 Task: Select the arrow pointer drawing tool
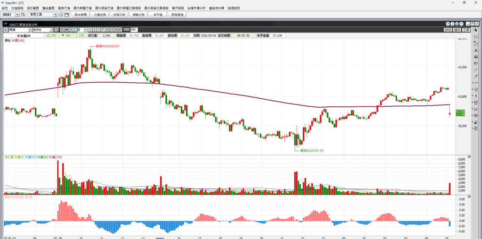click(x=476, y=30)
